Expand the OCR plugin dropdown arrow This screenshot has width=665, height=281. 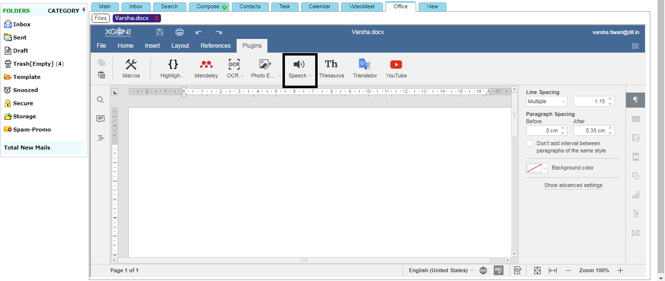242,75
